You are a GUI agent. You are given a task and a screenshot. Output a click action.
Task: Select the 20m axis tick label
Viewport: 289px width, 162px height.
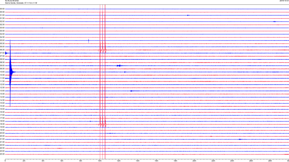194,161
